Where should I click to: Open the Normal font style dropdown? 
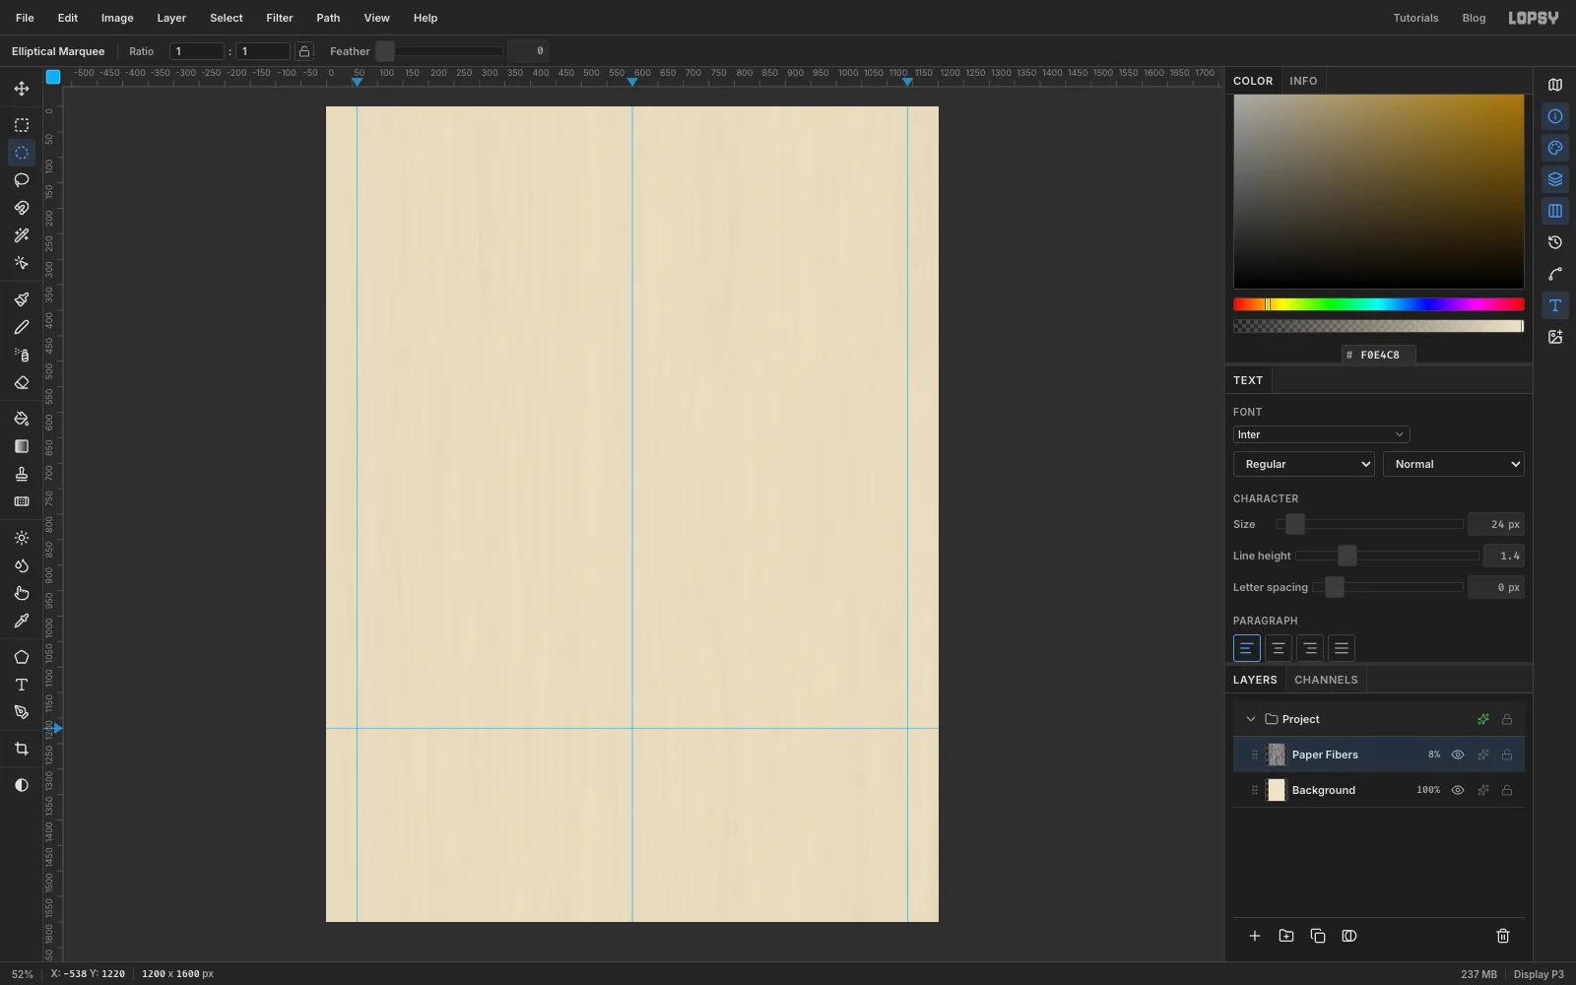(1454, 464)
